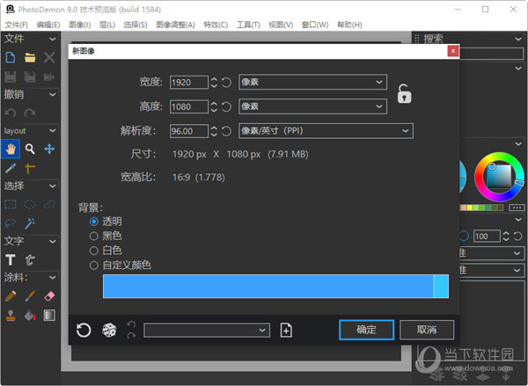Collapse the layout toolbox section
Viewport: 528px width, 386px height.
click(53, 131)
